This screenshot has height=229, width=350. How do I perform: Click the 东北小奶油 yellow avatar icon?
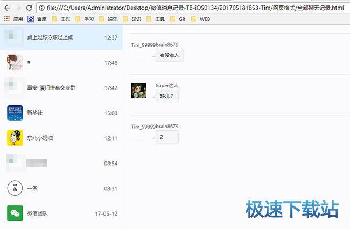pyautogui.click(x=15, y=138)
